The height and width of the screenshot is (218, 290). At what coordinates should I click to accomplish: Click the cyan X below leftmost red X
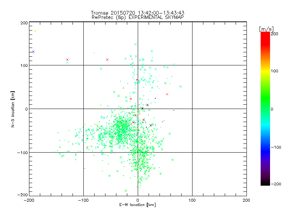(67, 62)
